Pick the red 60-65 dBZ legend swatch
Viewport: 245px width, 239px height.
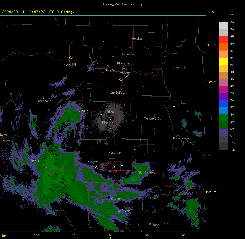(x=223, y=40)
